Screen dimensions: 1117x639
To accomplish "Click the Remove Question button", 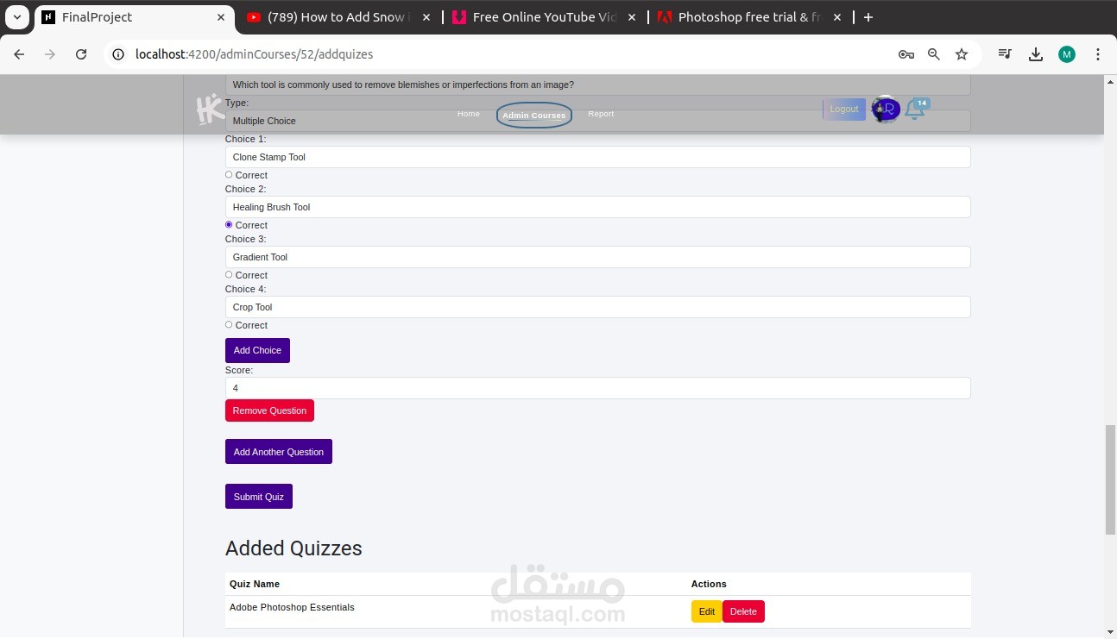I will 269,410.
